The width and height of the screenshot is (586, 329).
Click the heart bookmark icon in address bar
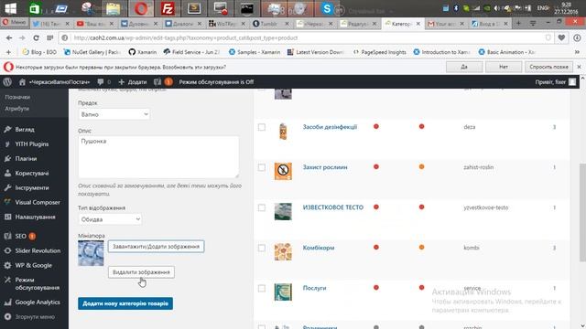(561, 37)
